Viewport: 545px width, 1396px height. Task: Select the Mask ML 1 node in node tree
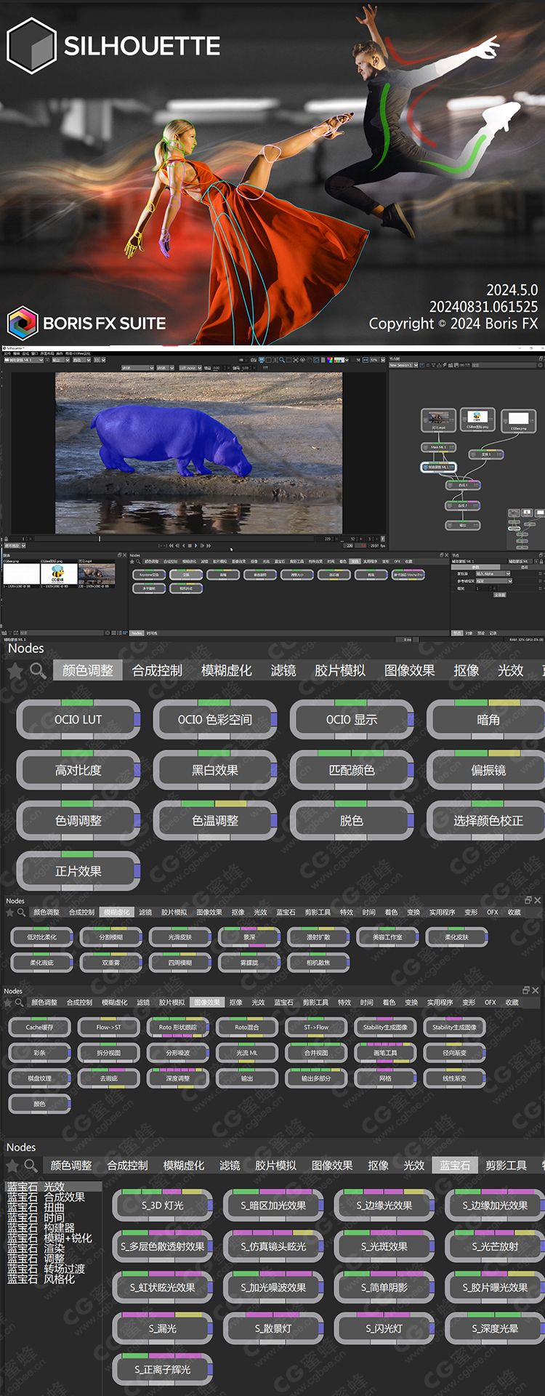click(439, 447)
